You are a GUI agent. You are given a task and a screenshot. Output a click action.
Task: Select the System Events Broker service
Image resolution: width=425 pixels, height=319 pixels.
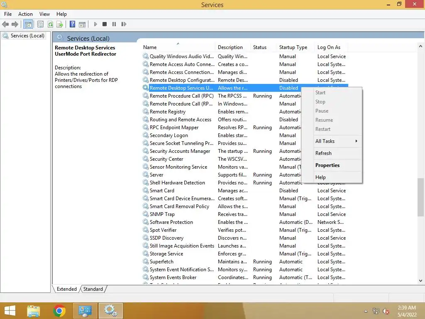(x=173, y=277)
